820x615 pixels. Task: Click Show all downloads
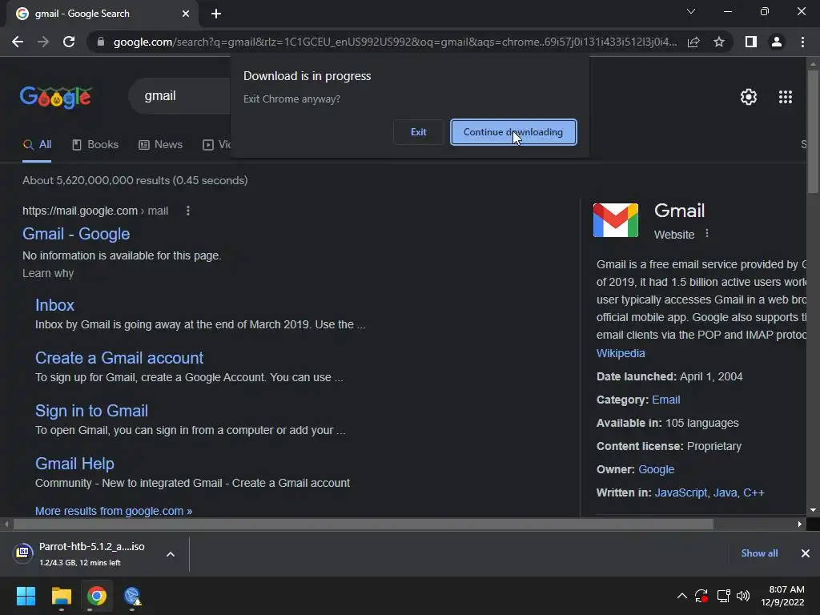pyautogui.click(x=759, y=553)
